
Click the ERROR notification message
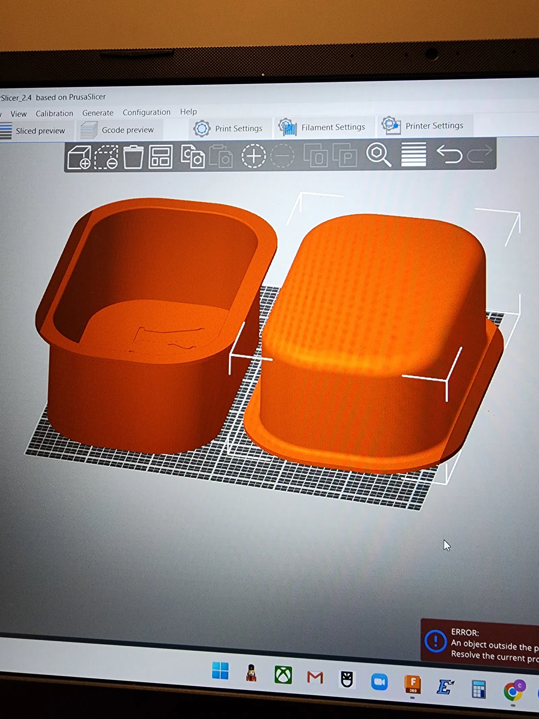tap(480, 644)
